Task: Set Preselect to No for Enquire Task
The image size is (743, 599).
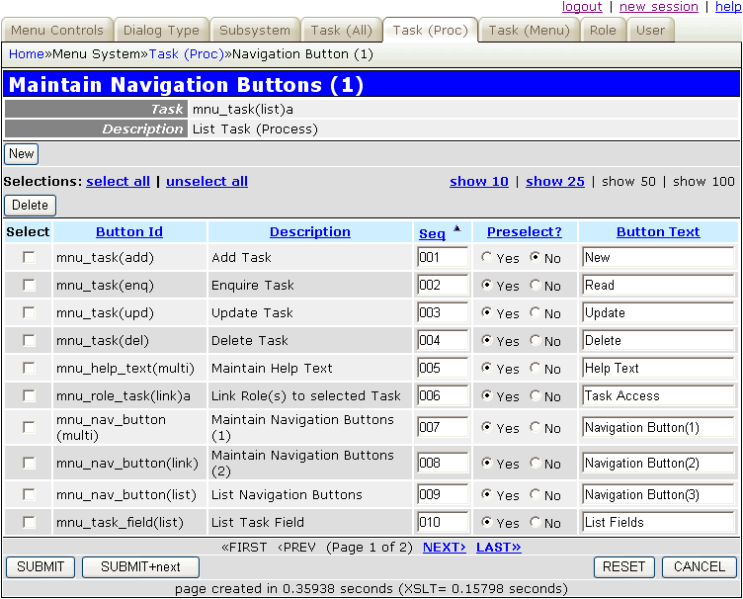Action: pos(536,285)
